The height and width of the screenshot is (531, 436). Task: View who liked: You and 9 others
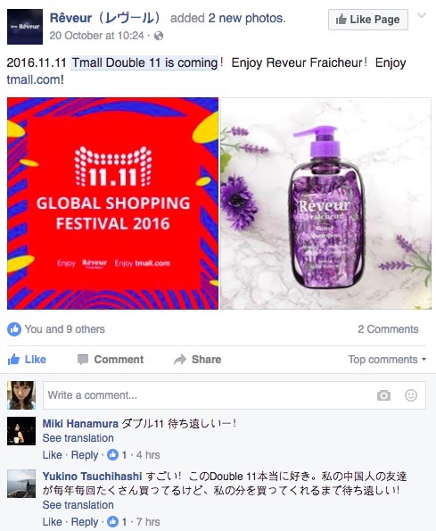point(64,329)
